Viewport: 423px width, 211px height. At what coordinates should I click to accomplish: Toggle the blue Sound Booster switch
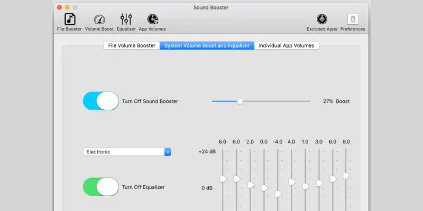(101, 101)
